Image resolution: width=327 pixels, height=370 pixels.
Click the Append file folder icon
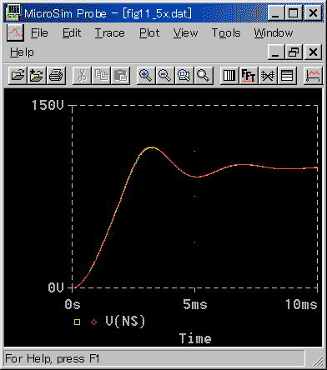[x=37, y=75]
